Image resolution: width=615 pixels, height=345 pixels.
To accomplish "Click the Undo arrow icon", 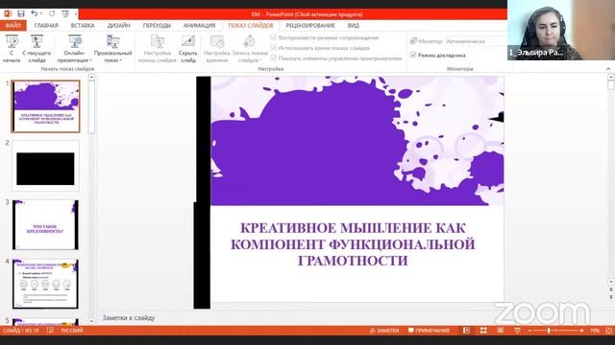I will click(x=35, y=13).
